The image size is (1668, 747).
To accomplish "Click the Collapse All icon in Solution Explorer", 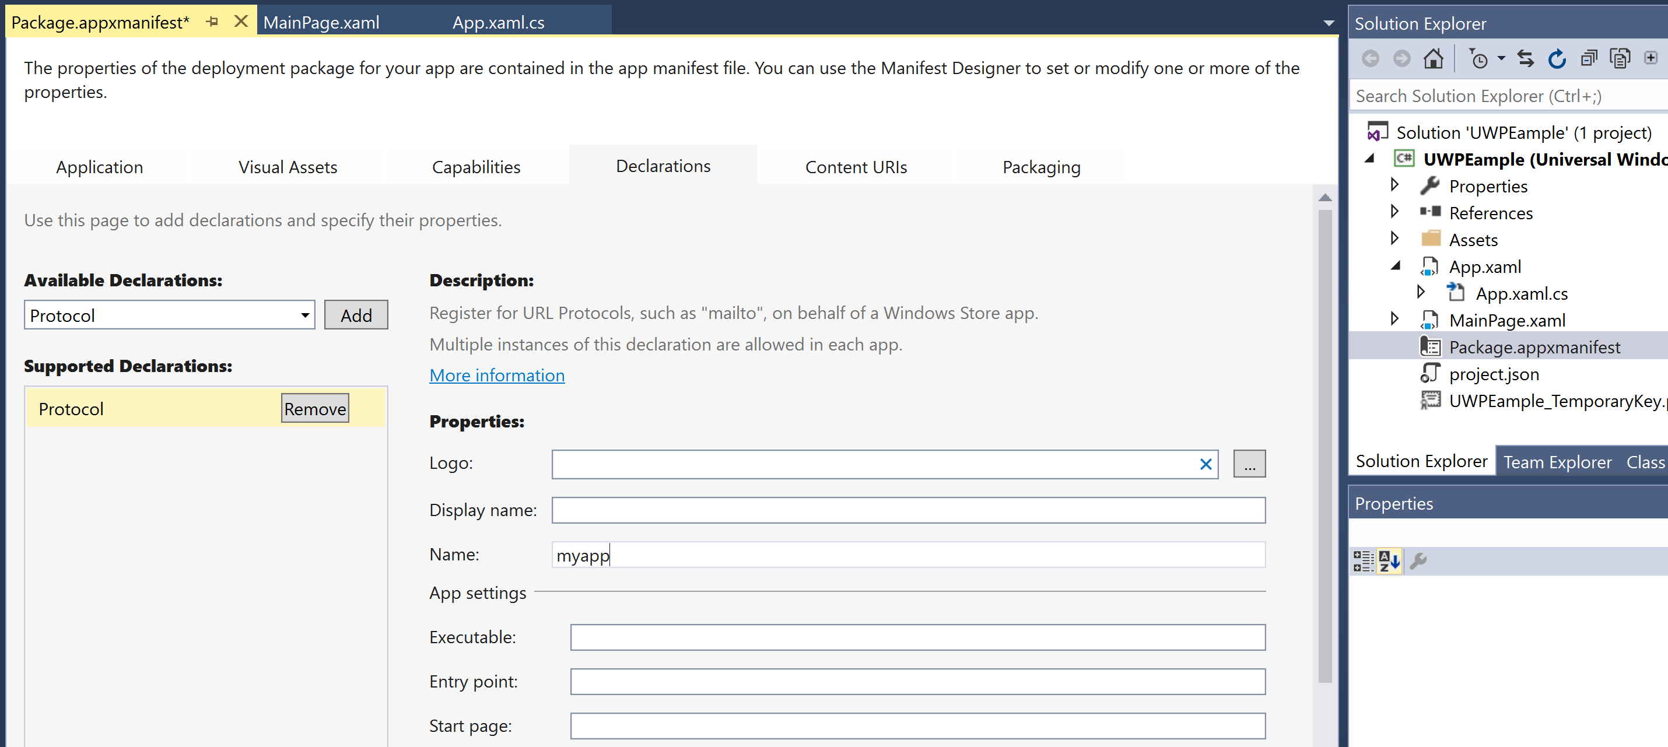I will click(x=1588, y=59).
